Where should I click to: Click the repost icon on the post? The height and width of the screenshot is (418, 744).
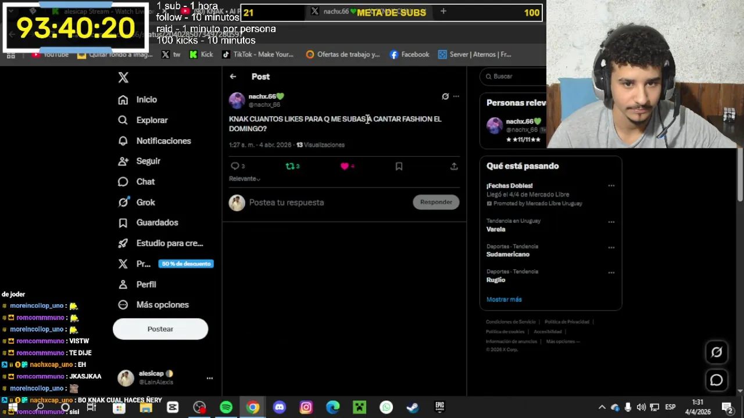pyautogui.click(x=289, y=166)
